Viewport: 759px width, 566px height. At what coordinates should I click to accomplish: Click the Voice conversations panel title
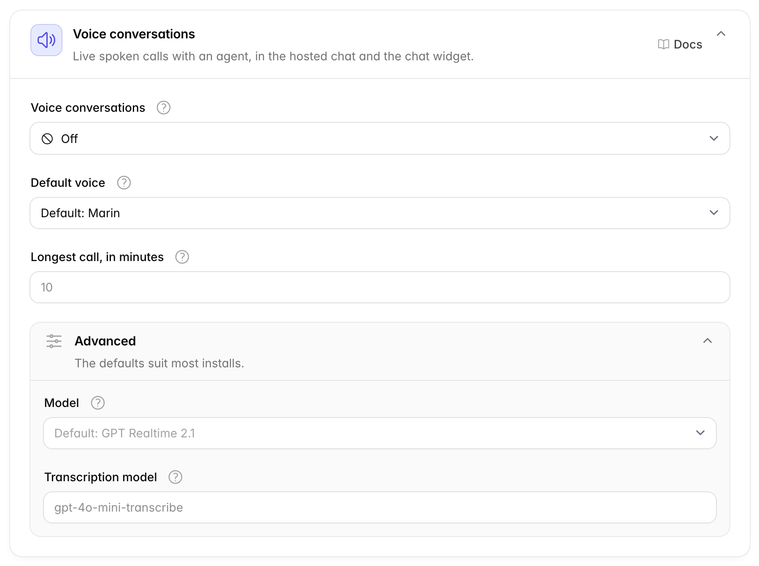pyautogui.click(x=134, y=34)
